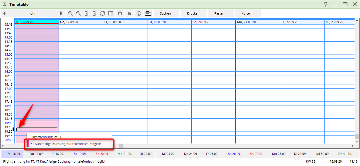Click the Drucken button
Viewport: 360px width, 166px height.
tap(193, 13)
